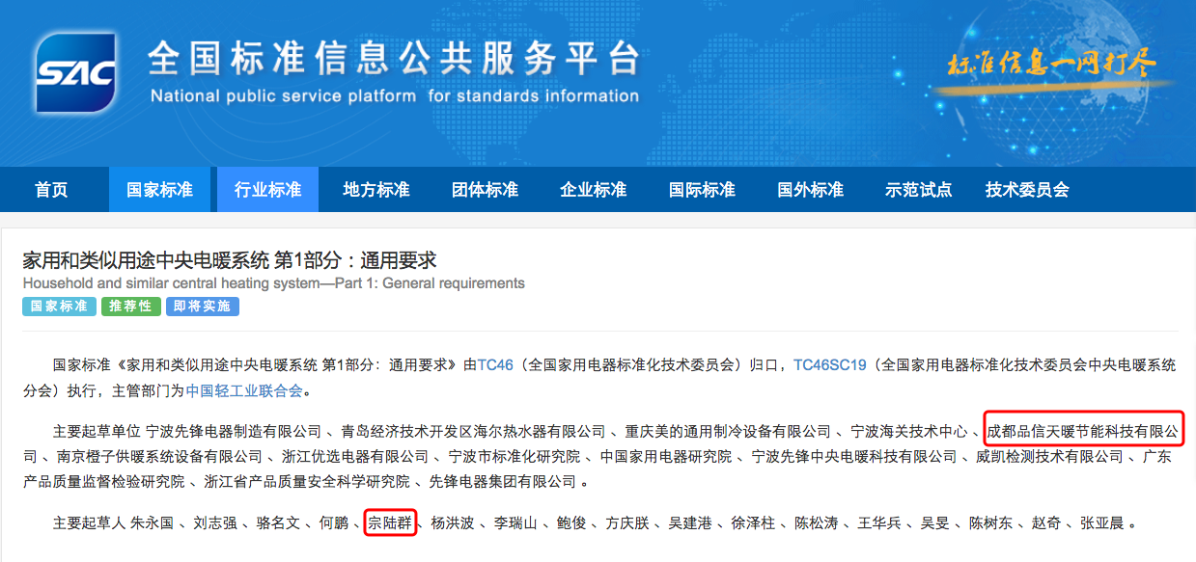Viewport: 1196px width, 562px height.
Task: Open the 首页 navigation tab
Action: pos(51,190)
